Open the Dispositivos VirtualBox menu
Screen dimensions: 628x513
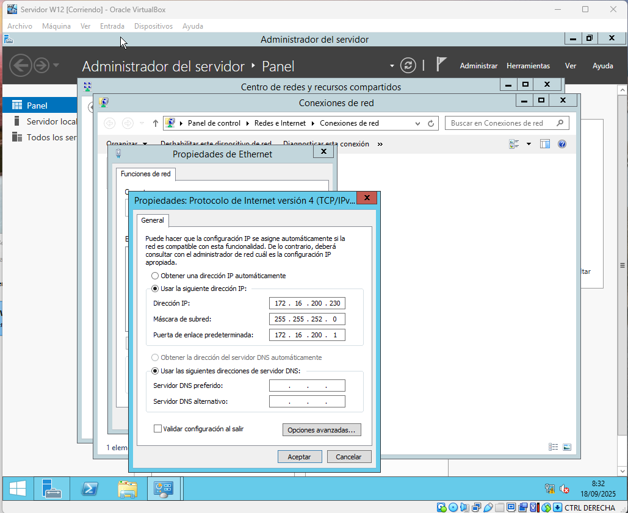click(x=153, y=26)
